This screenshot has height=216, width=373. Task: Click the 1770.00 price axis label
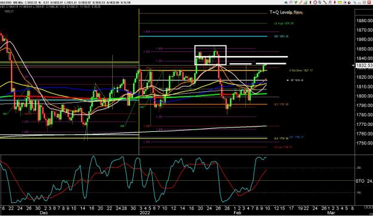click(x=364, y=124)
